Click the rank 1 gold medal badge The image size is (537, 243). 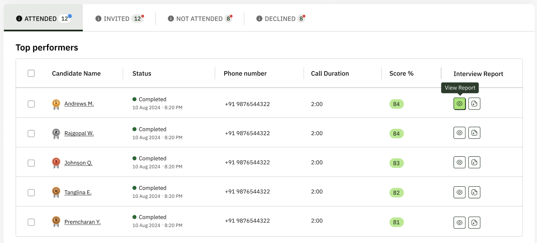click(x=56, y=104)
